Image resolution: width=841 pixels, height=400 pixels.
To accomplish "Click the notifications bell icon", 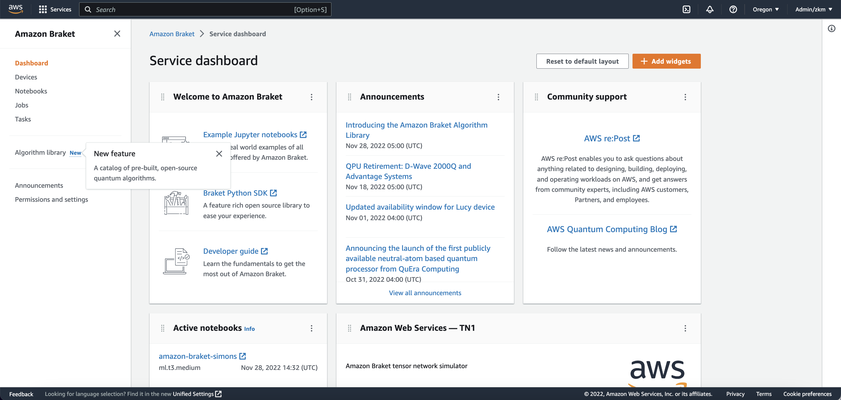I will [x=710, y=9].
